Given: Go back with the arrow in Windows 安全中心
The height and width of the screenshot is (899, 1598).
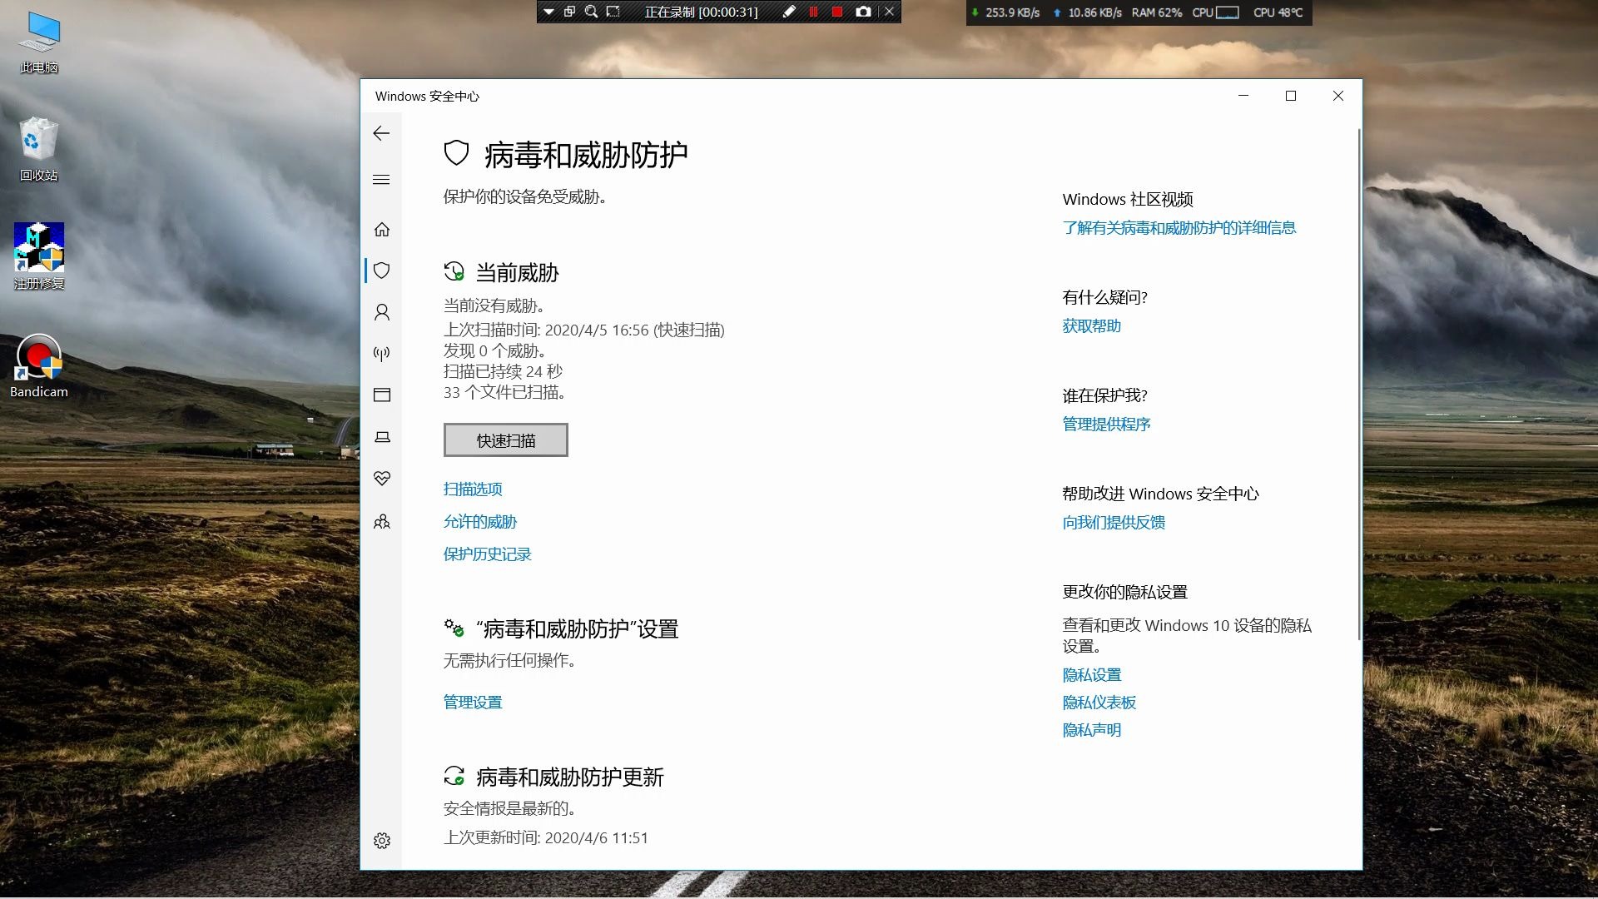Looking at the screenshot, I should click(381, 133).
